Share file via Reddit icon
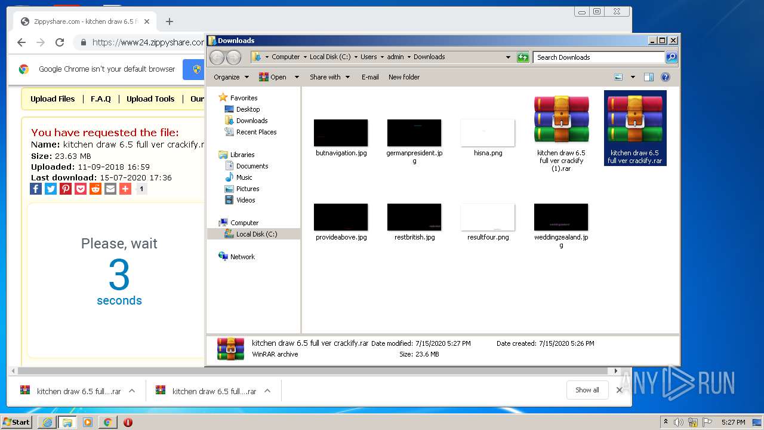The image size is (764, 430). click(x=95, y=189)
